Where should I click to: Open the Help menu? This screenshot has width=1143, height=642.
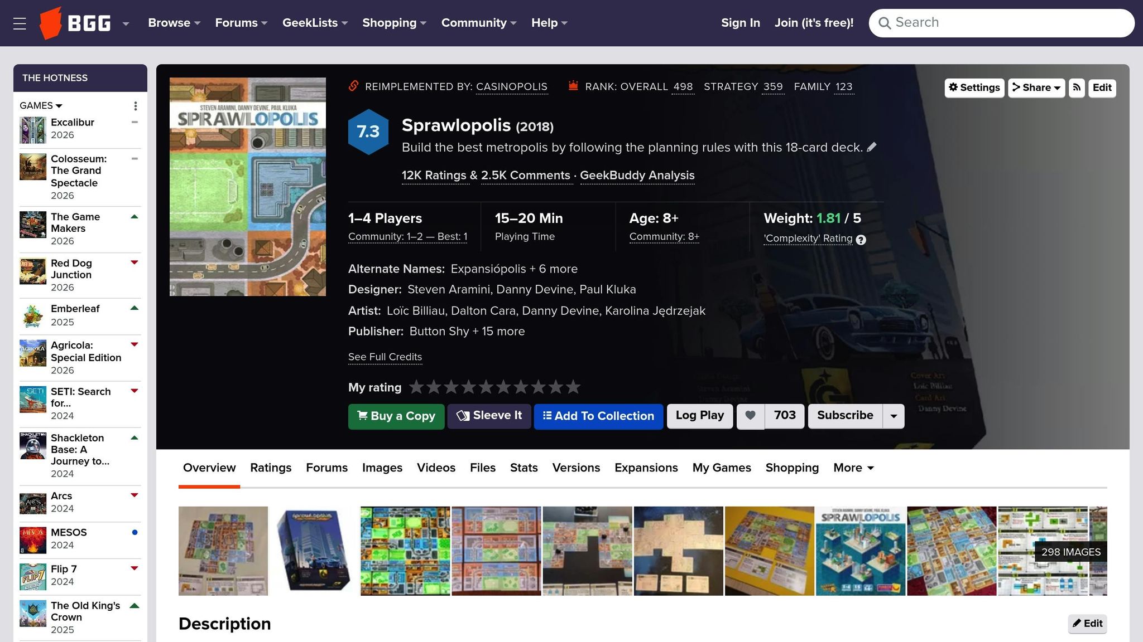coord(549,23)
